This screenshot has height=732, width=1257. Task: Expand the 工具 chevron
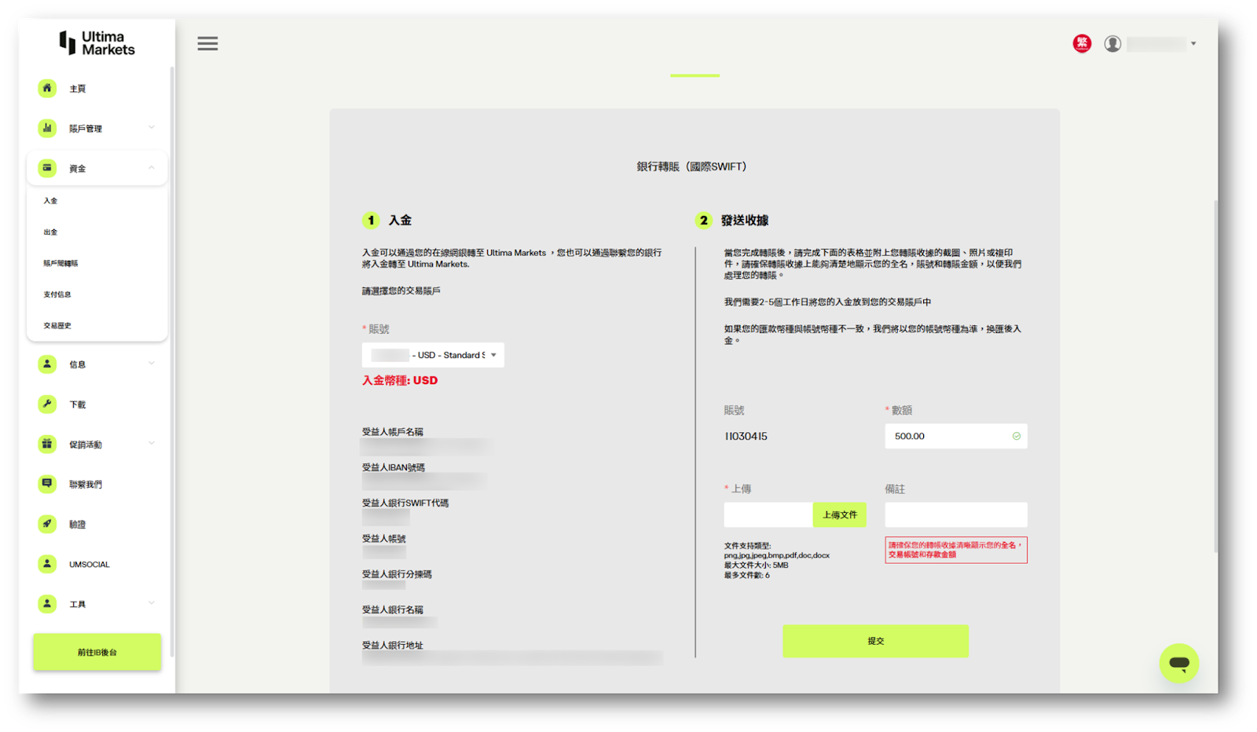[x=152, y=603]
